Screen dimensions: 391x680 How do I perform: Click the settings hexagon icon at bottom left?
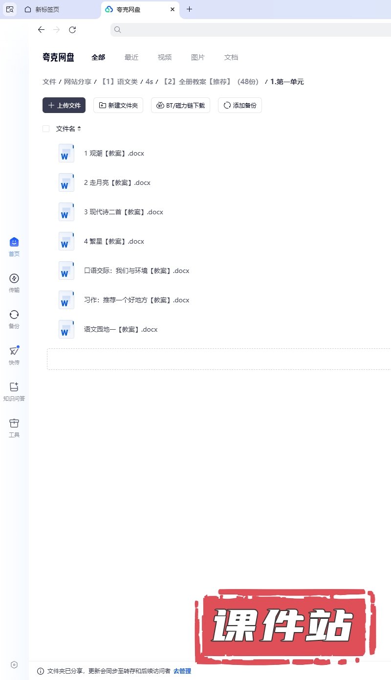[14, 664]
